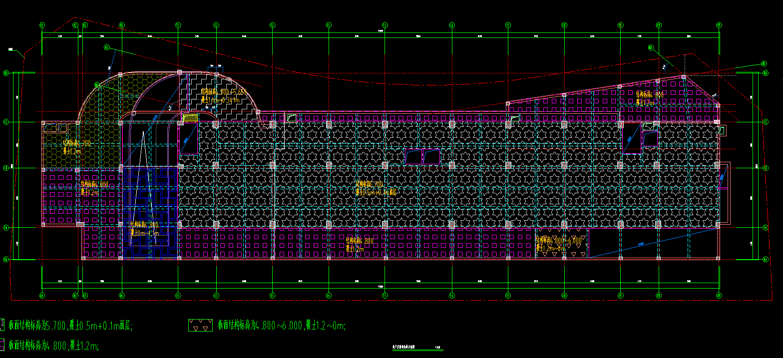Select the topmost row axis bubble on the left edge

tap(6, 73)
